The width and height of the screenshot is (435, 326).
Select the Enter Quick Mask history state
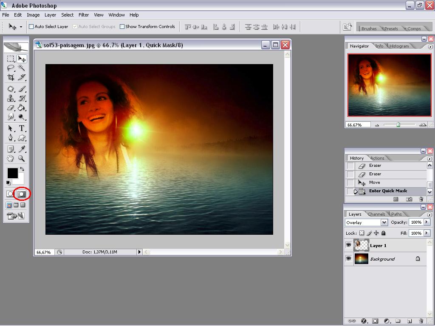tap(387, 191)
